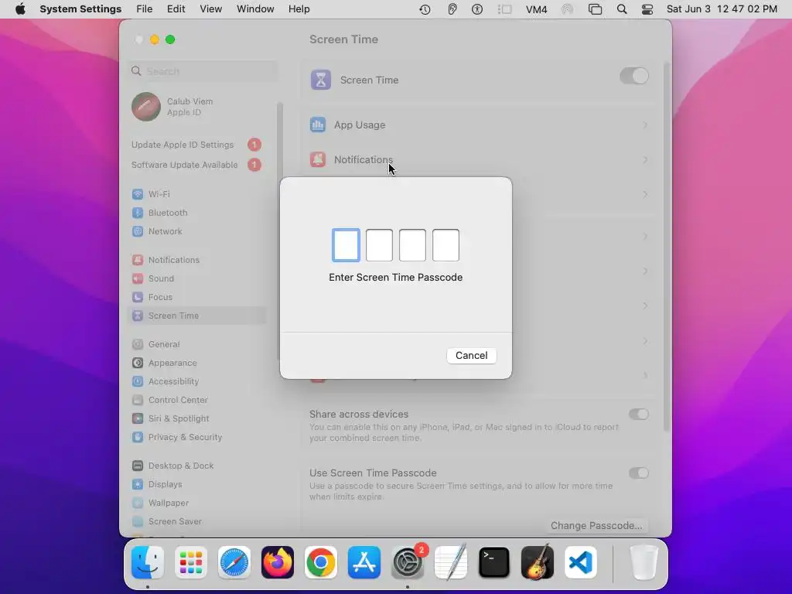The height and width of the screenshot is (594, 792).
Task: Launch Terminal from the Dock
Action: pyautogui.click(x=494, y=562)
